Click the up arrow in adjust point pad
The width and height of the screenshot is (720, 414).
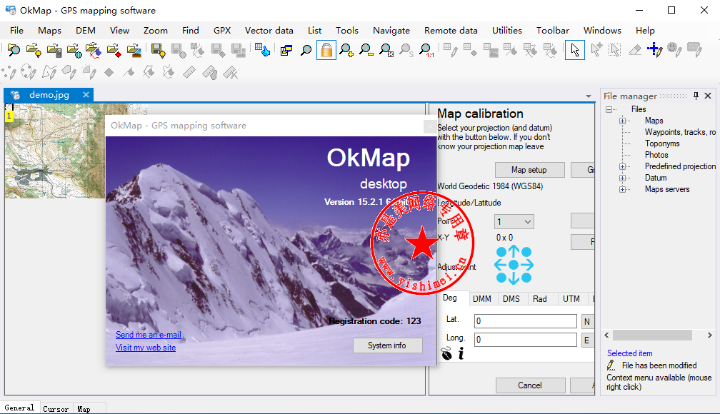click(x=514, y=251)
